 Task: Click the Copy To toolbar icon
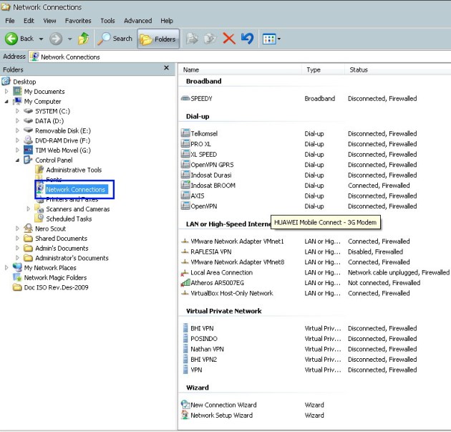point(210,39)
